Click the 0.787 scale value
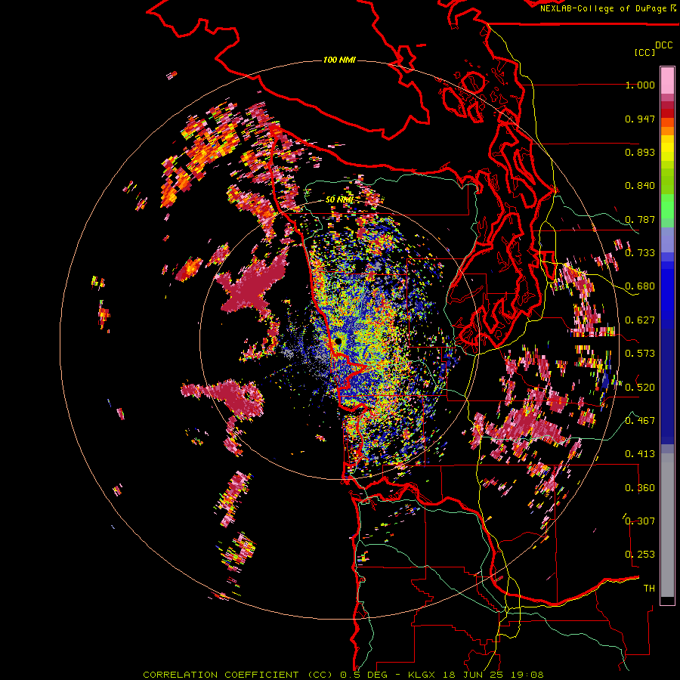 tap(640, 219)
